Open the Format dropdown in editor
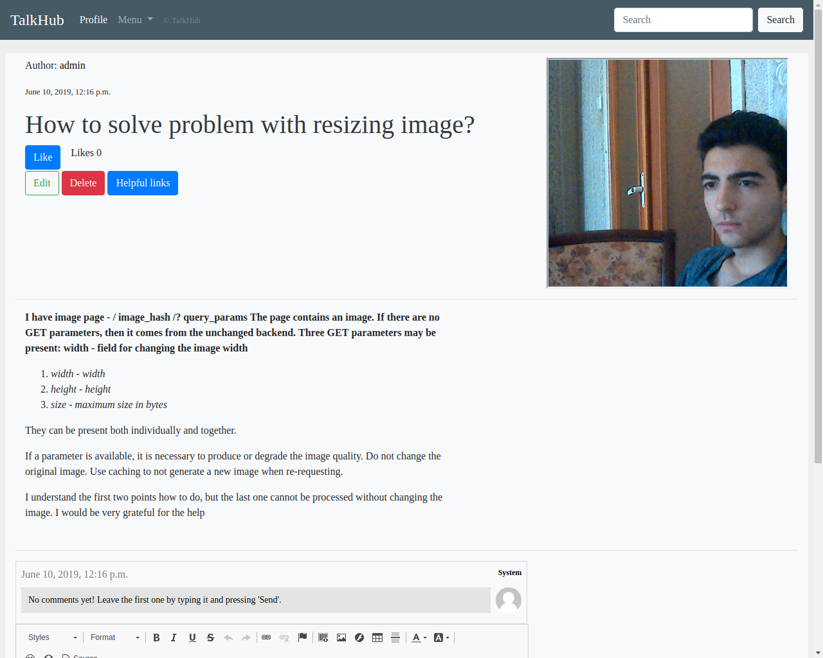 pos(114,637)
